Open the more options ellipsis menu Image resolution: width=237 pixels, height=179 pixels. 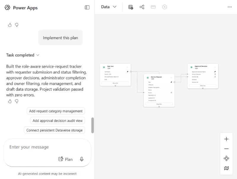(x=229, y=7)
